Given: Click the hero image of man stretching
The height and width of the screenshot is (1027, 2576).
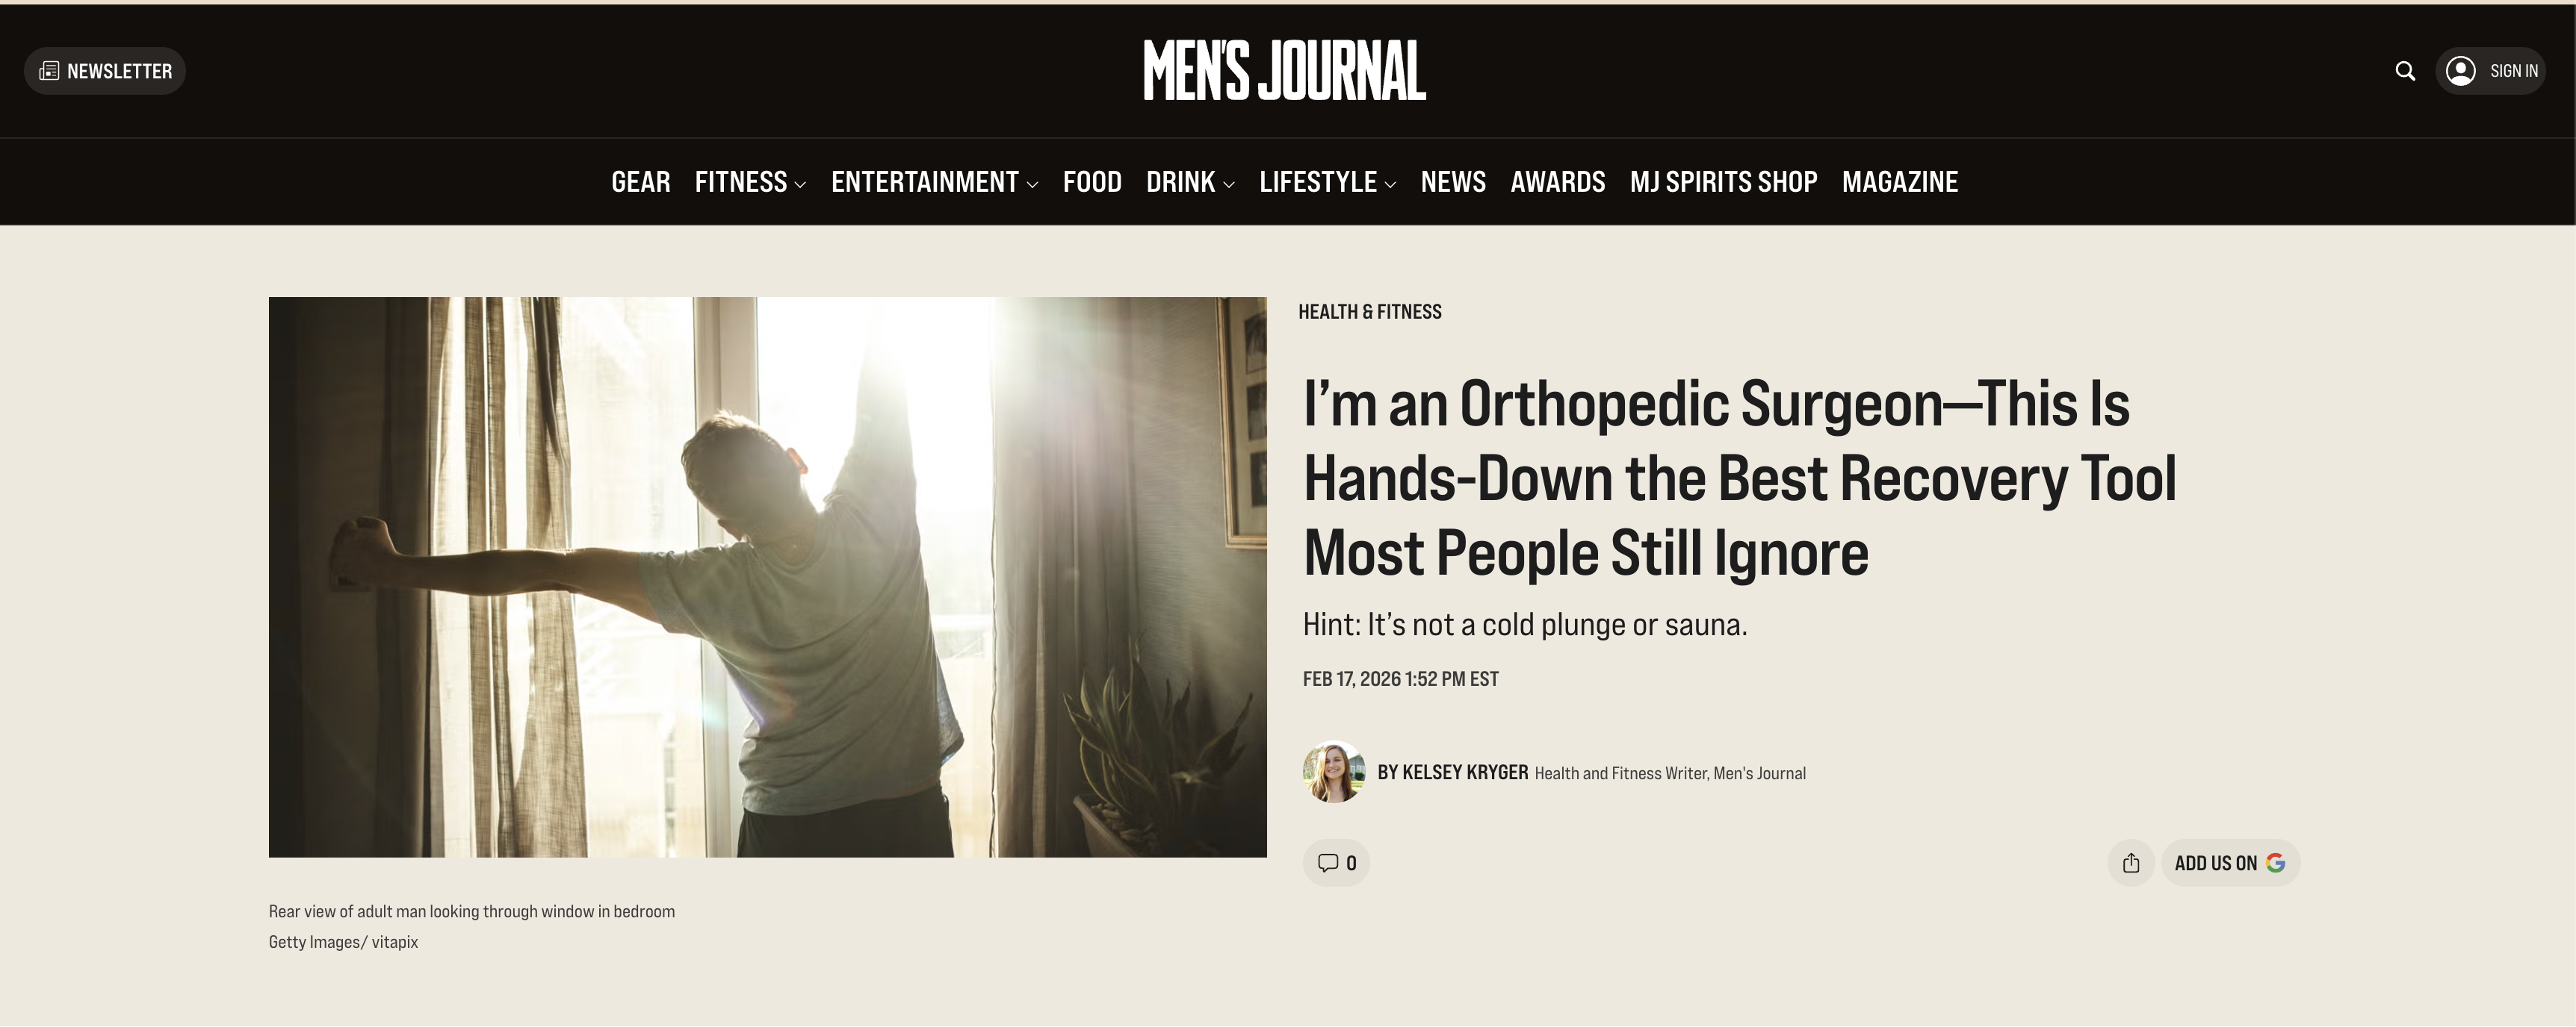Looking at the screenshot, I should pyautogui.click(x=768, y=576).
